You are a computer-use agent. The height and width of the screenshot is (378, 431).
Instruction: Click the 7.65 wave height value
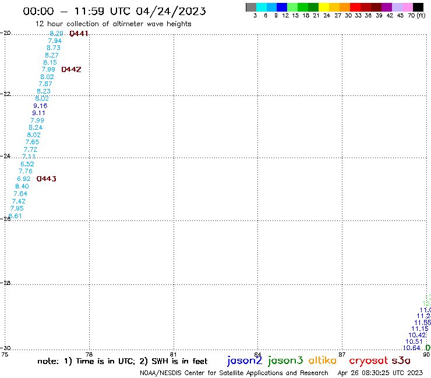(x=32, y=142)
